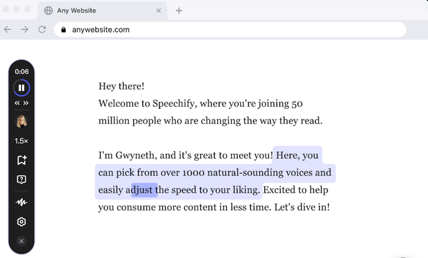
Task: Click "natural-sounding" in the highlighted sentence
Action: pyautogui.click(x=245, y=173)
